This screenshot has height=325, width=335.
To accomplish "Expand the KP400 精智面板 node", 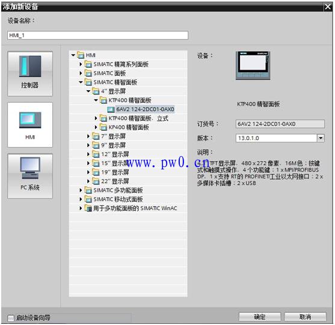I will [x=96, y=127].
